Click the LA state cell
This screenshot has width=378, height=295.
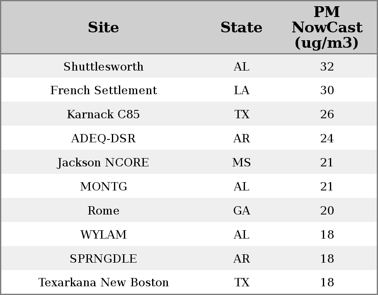[242, 90]
